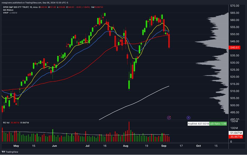Click the RG Vol 51.647M value in the volume legend

[x=25, y=123]
